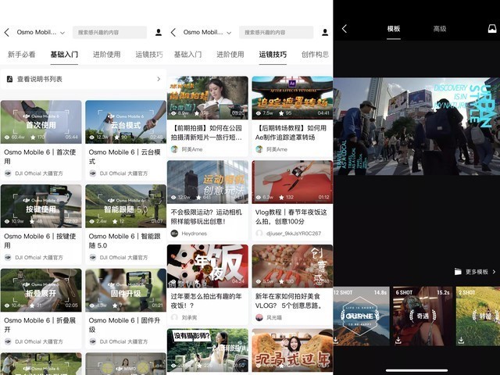Click Heydrones author avatar
This screenshot has width=500, height=375.
(174, 233)
